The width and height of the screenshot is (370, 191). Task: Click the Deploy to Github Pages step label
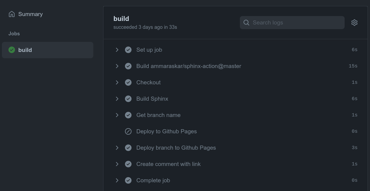pos(166,131)
